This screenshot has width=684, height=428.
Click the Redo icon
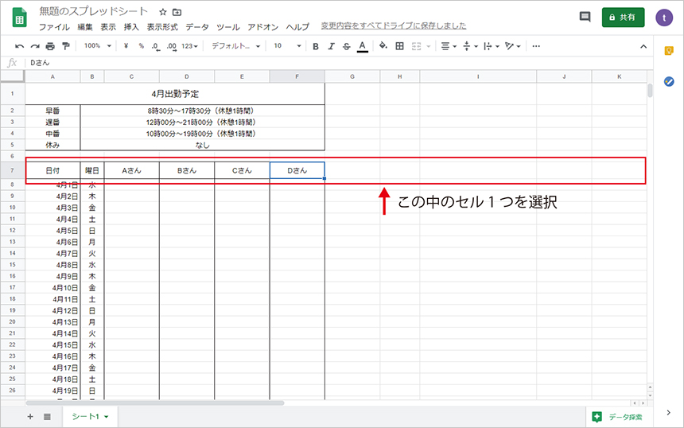(x=35, y=46)
